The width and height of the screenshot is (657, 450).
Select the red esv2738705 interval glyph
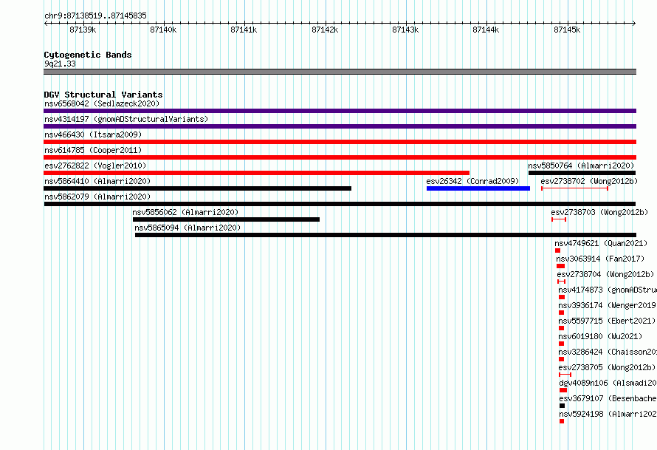(565, 375)
